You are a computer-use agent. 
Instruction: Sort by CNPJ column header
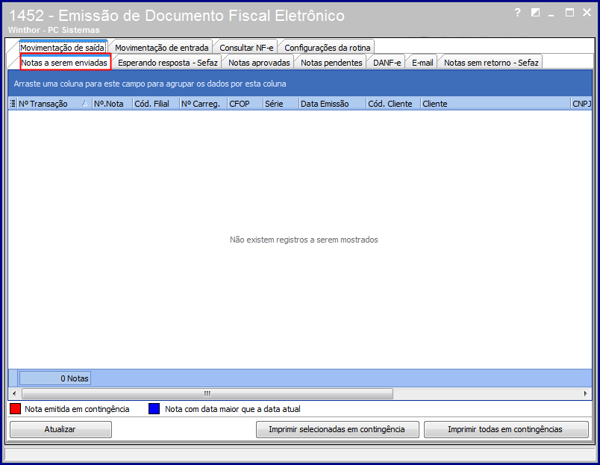coord(581,104)
